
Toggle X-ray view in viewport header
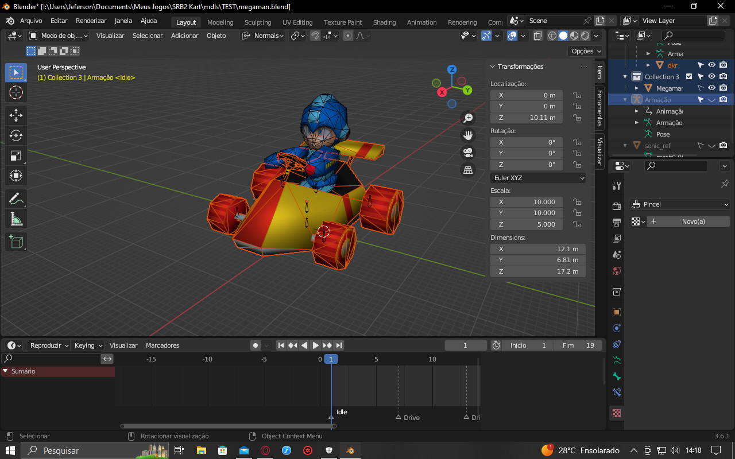pos(537,36)
